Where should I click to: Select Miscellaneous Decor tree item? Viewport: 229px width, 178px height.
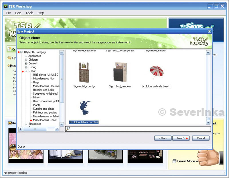pos(45,120)
